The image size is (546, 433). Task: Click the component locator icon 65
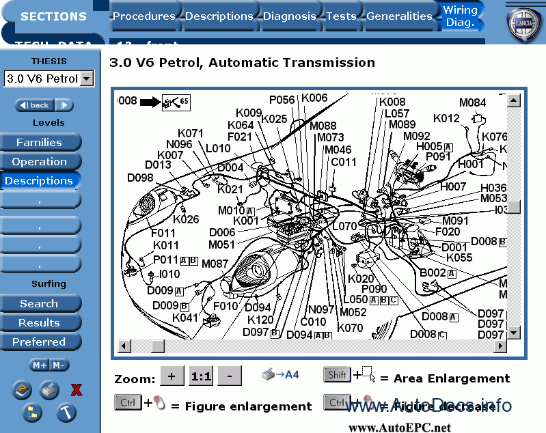pyautogui.click(x=176, y=102)
